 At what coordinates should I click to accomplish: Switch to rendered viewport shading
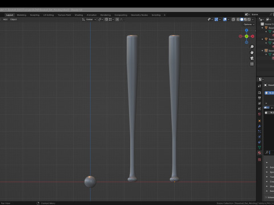point(249,19)
